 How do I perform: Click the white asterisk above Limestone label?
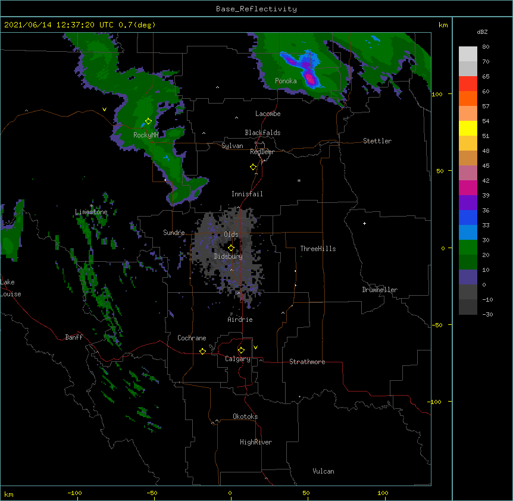[x=92, y=206]
